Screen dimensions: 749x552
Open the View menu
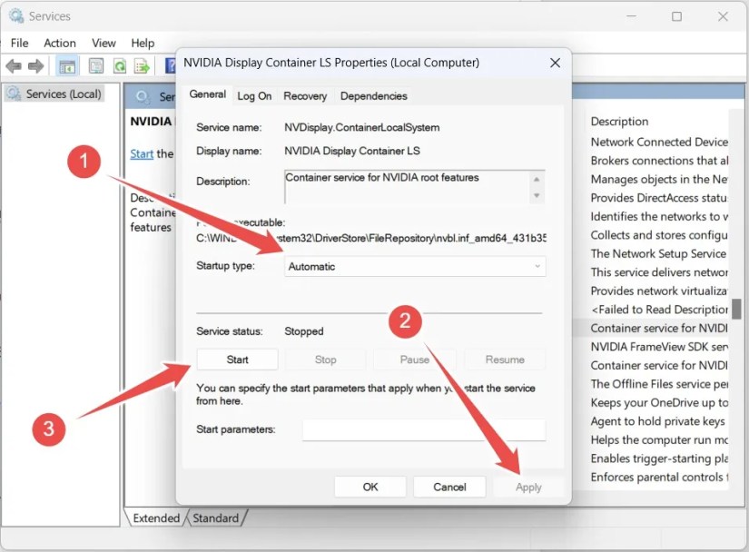pyautogui.click(x=103, y=43)
